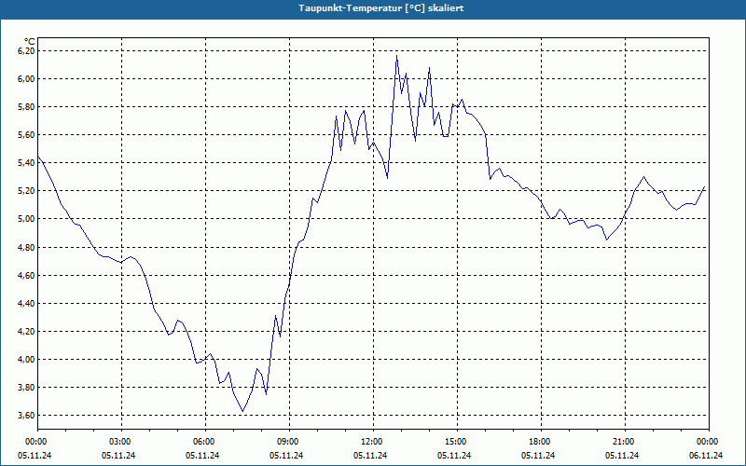Image resolution: width=746 pixels, height=466 pixels.
Task: Click the 4,60 y-axis value
Action: tap(27, 275)
